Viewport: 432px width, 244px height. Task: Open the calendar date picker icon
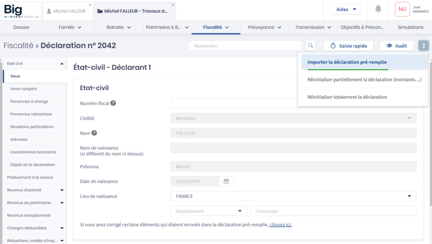pos(226,182)
